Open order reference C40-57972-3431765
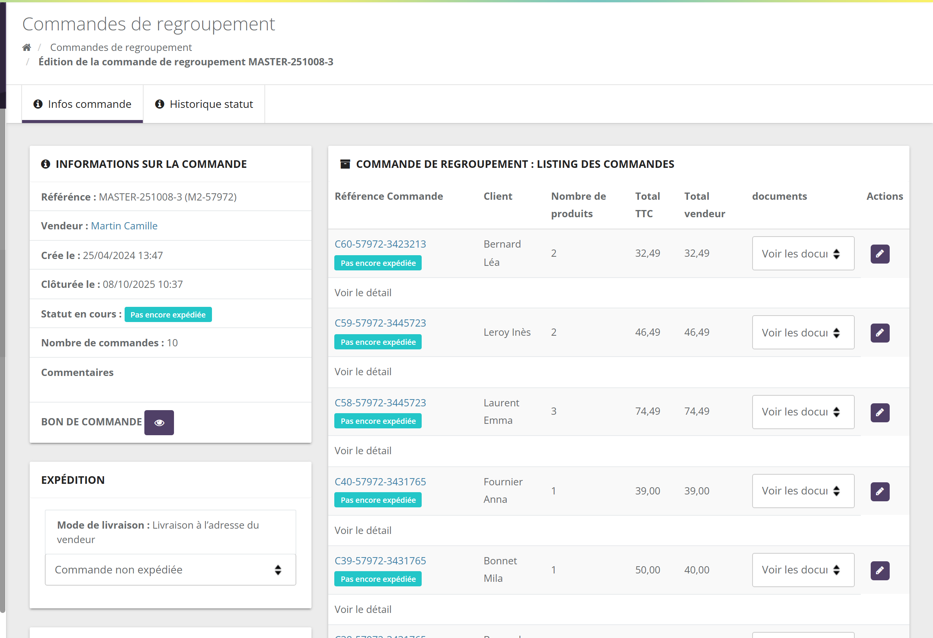The width and height of the screenshot is (933, 638). point(380,482)
